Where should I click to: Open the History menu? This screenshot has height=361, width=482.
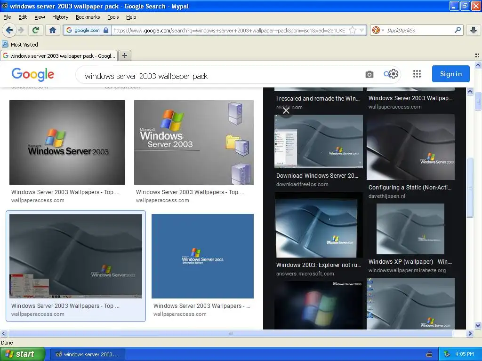[x=60, y=17]
